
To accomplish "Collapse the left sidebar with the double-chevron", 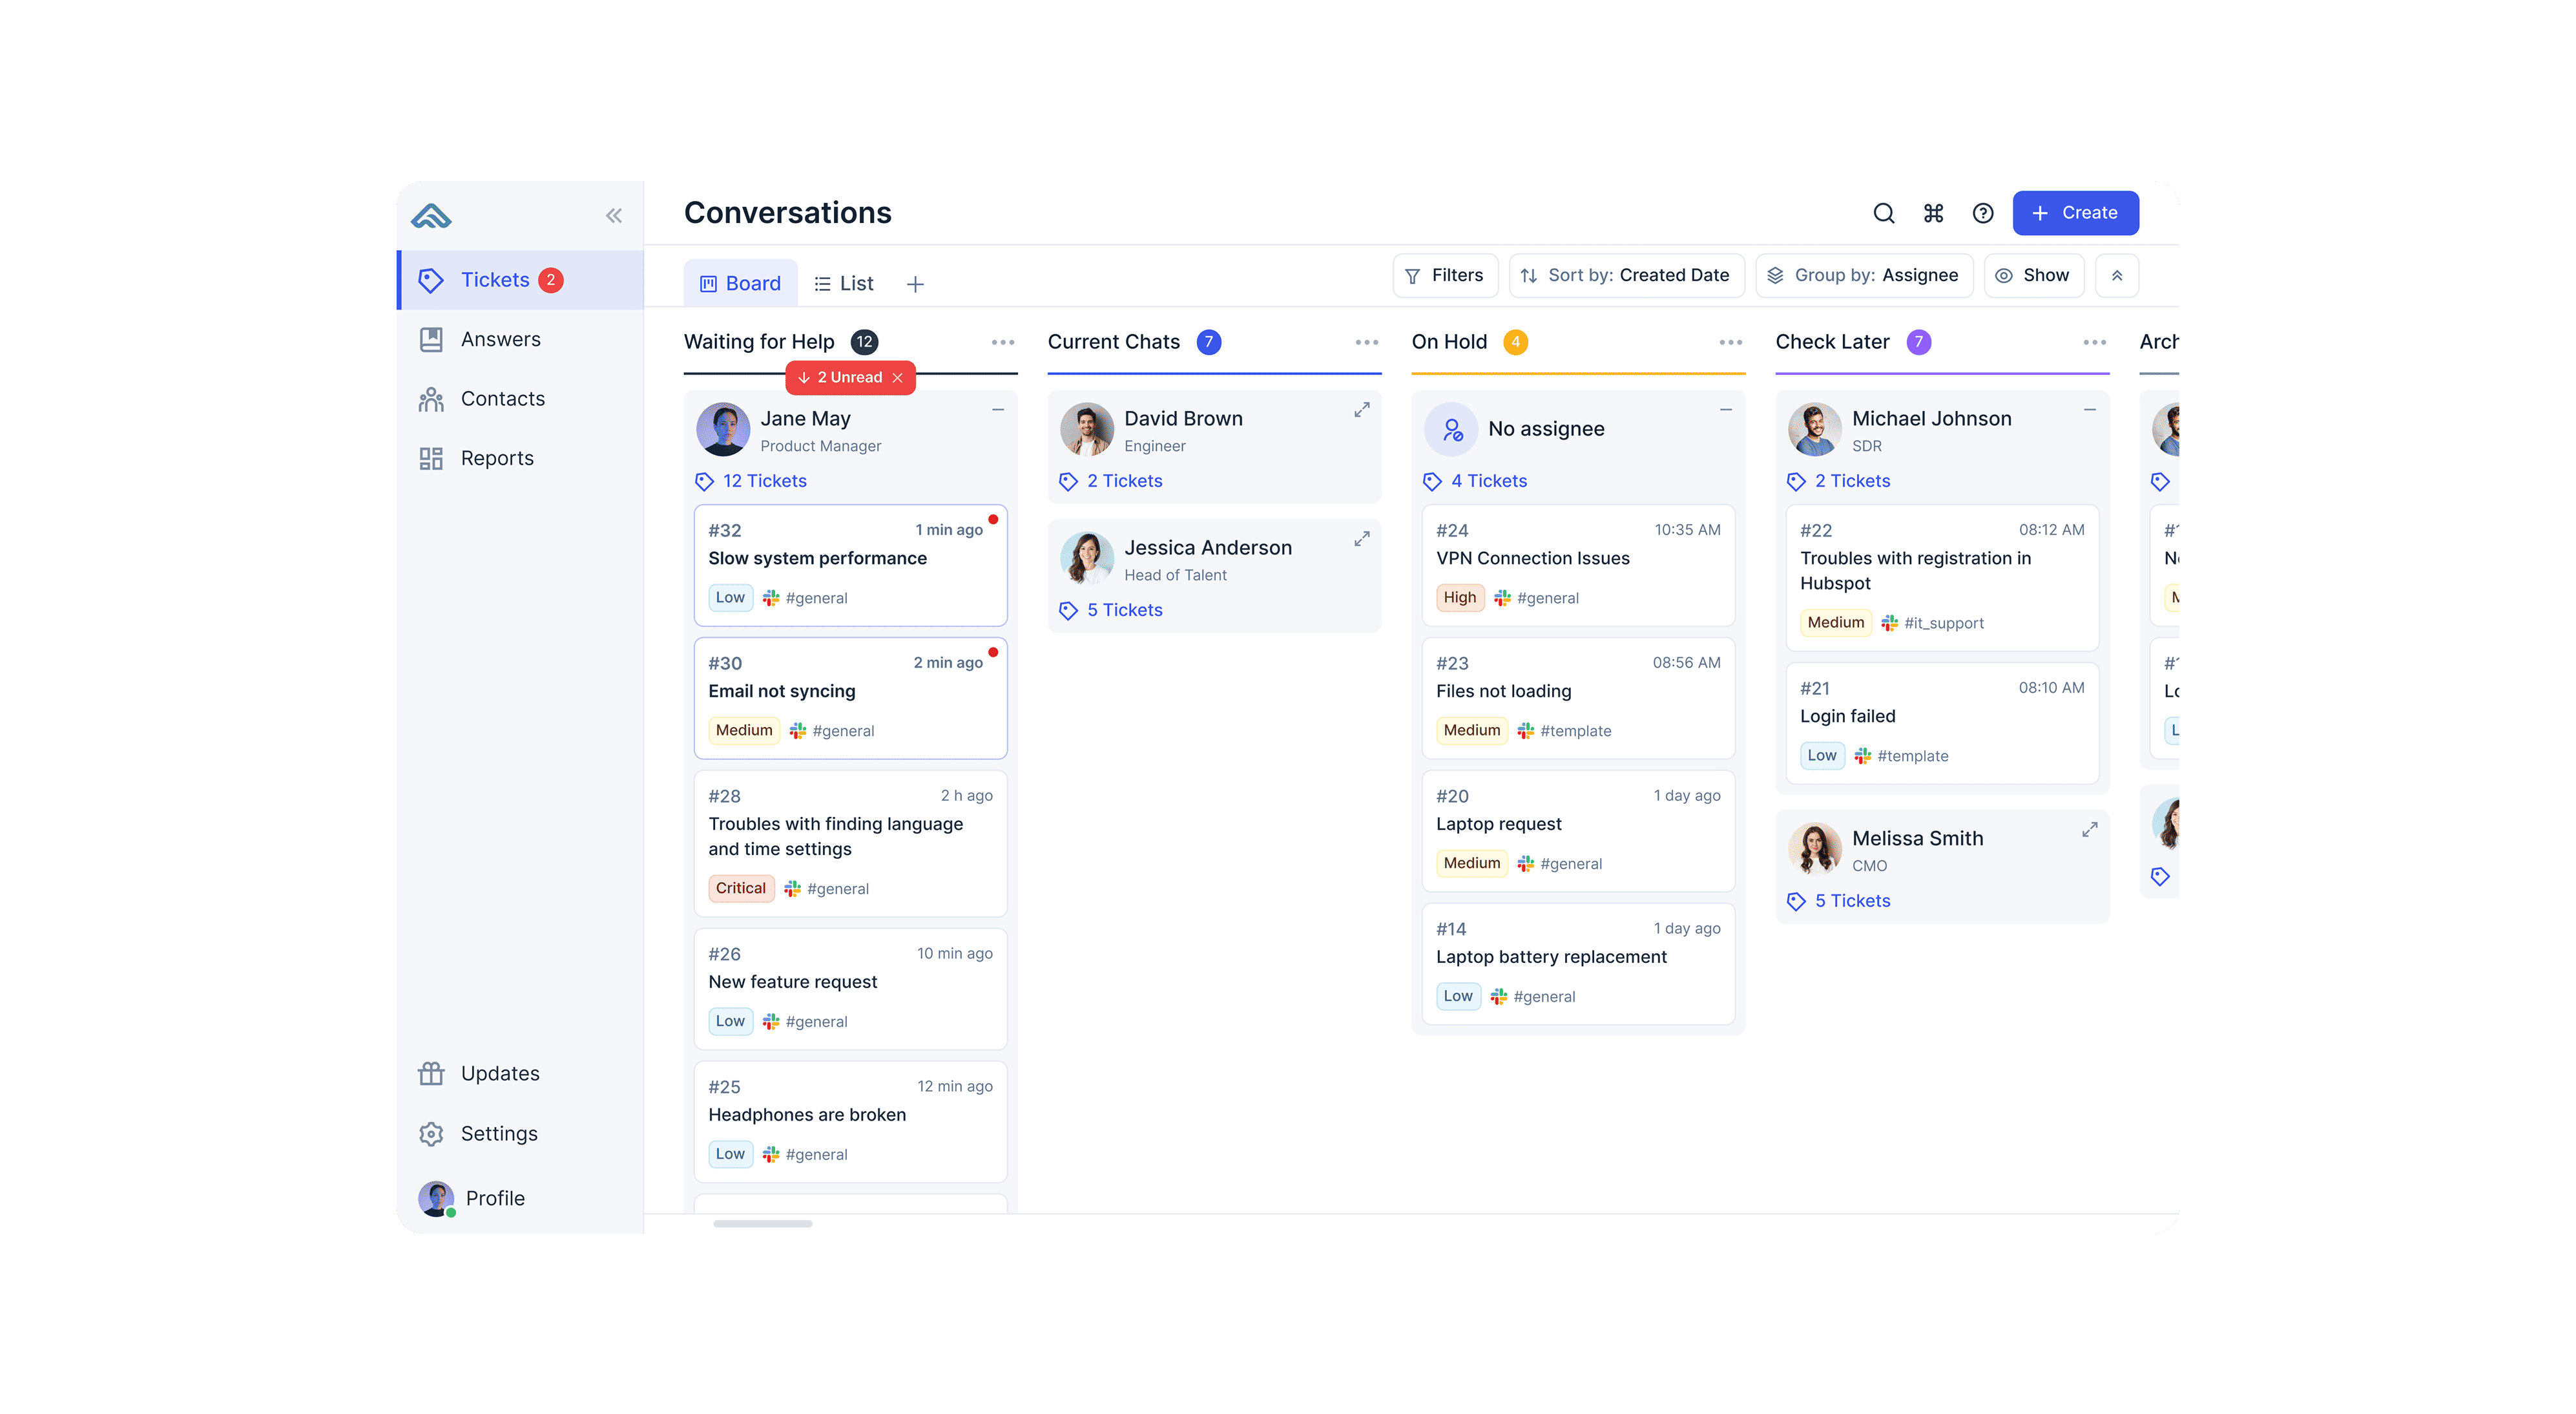I will (613, 214).
